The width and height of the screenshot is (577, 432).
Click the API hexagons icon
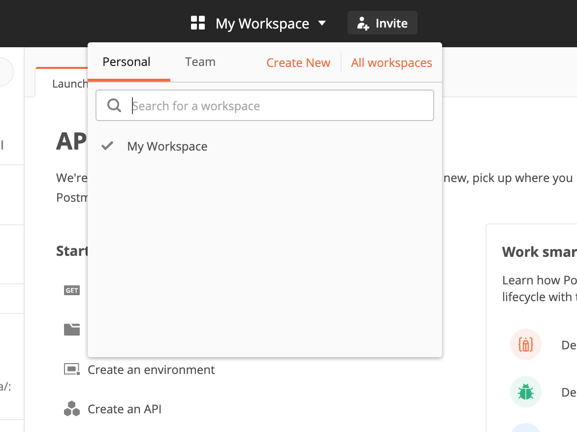point(72,408)
